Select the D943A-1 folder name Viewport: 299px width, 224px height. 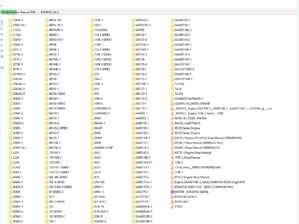[100, 123]
